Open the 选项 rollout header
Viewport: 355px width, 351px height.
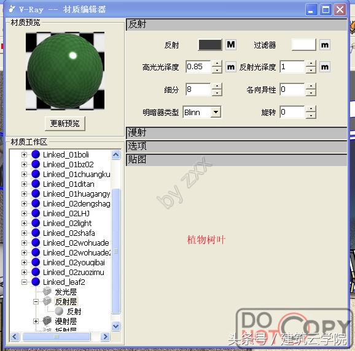(x=236, y=146)
